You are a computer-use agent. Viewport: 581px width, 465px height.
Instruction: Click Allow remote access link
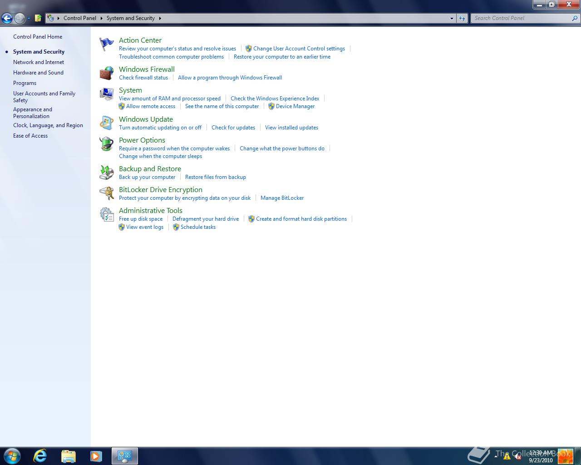point(151,106)
